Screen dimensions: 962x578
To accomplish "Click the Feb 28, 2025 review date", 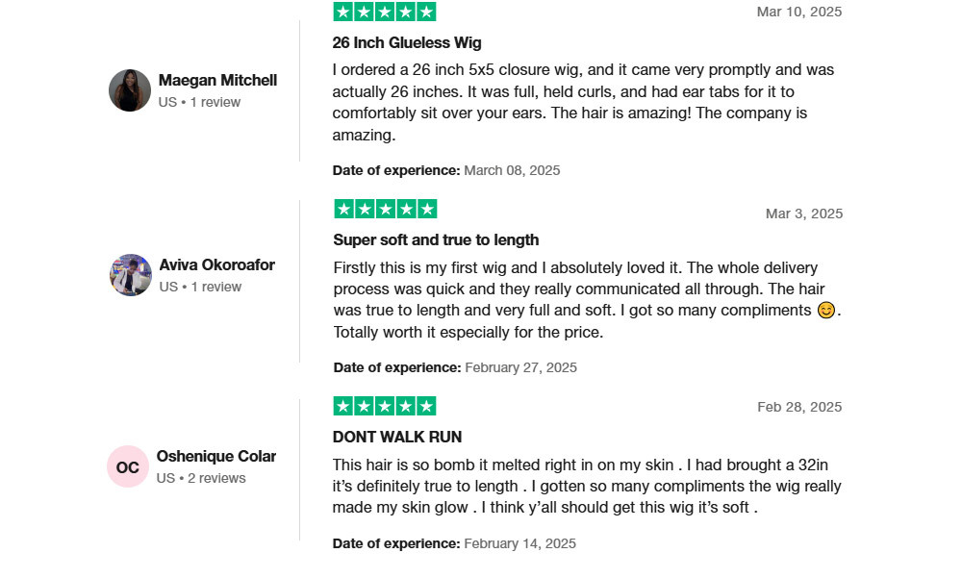I will click(x=799, y=407).
